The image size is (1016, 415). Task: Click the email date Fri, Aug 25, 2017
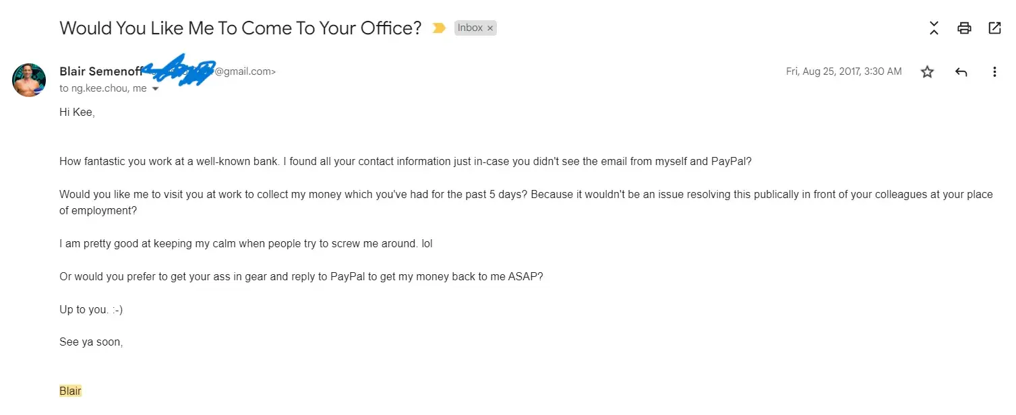pyautogui.click(x=843, y=71)
